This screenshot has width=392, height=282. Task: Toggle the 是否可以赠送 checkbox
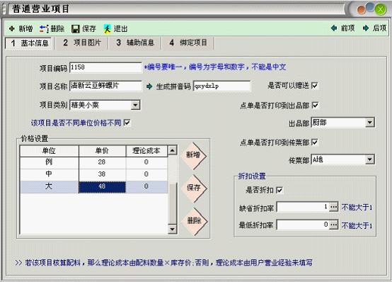tap(315, 86)
